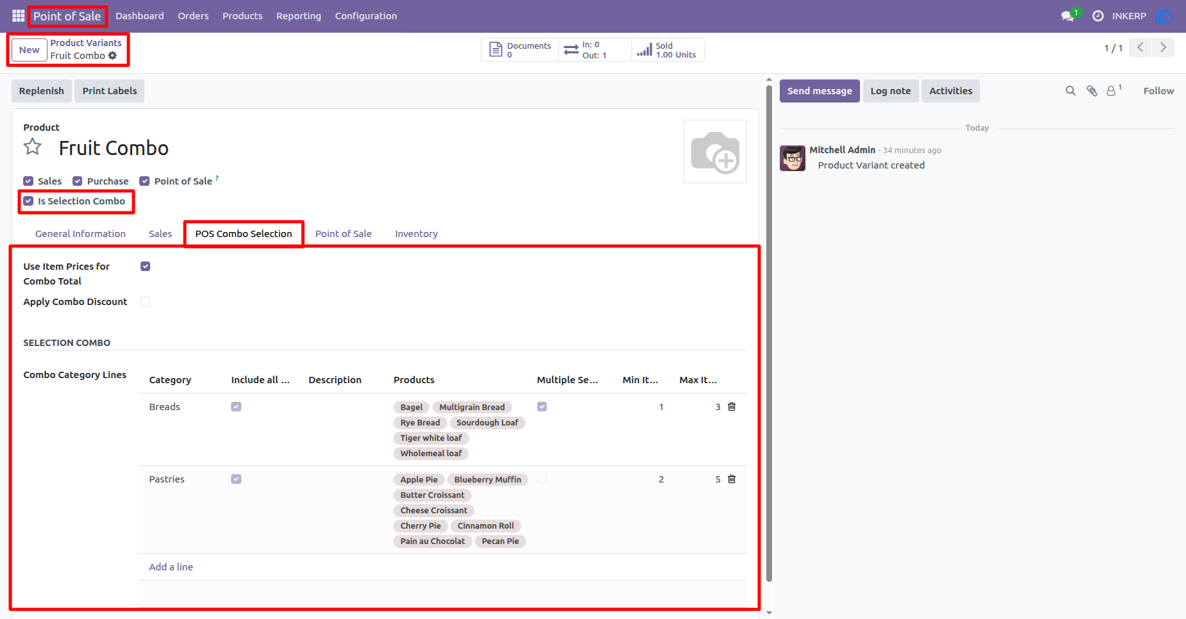Open the Documents stat button
Screen dimensions: 1186x619
[x=520, y=50]
